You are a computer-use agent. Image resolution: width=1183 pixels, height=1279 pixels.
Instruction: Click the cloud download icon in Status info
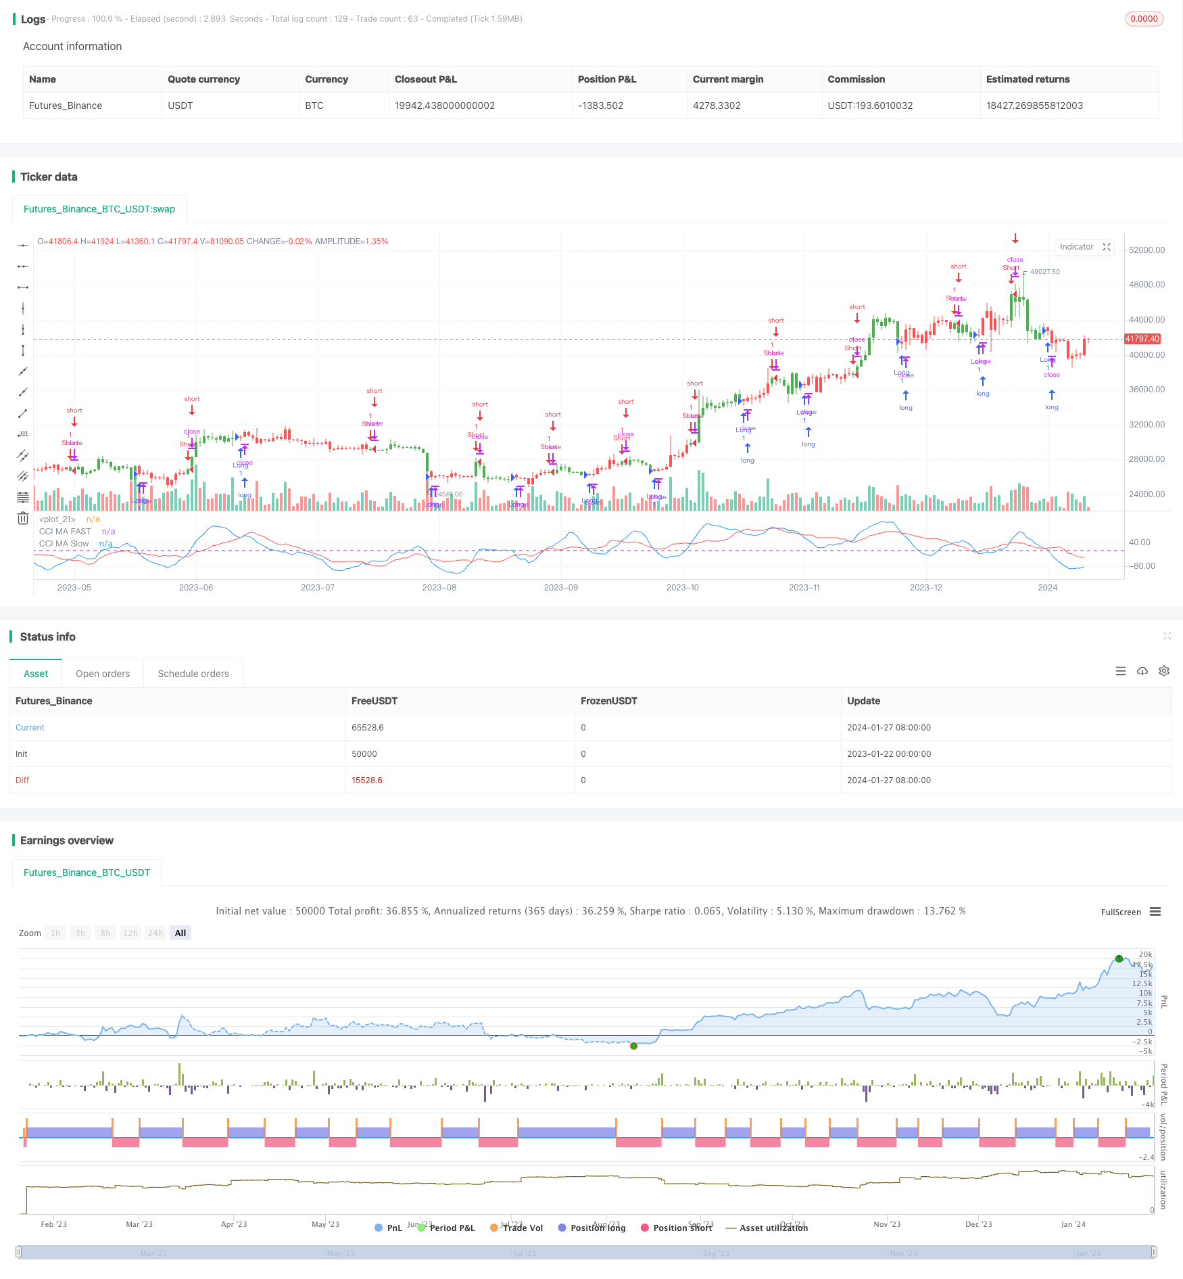tap(1142, 671)
